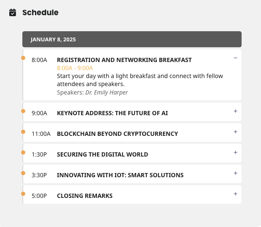Click plus icon next to Closing Remarks
The height and width of the screenshot is (227, 261).
(235, 194)
